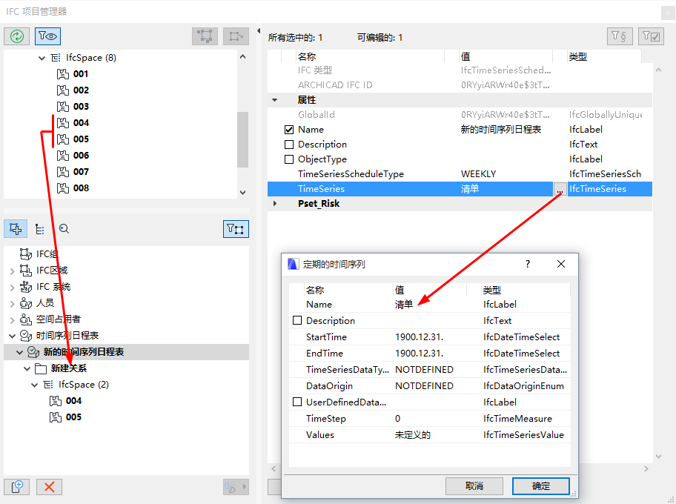Click the Values 未定义的 cell
The height and width of the screenshot is (504, 676).
[413, 435]
